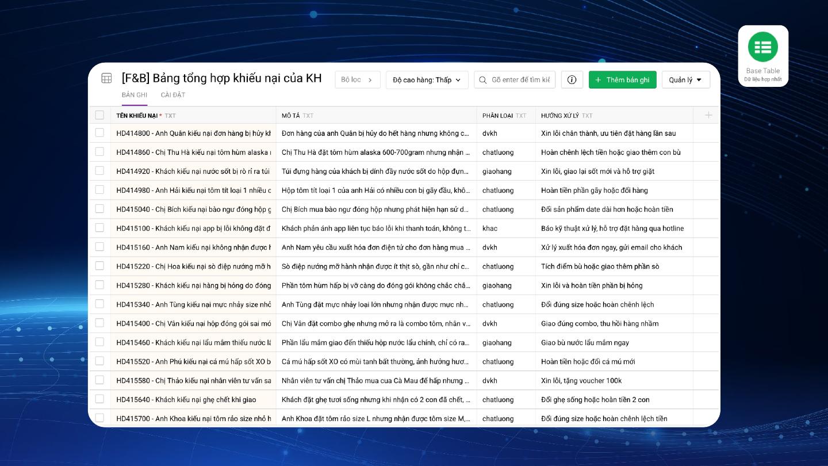Open record HD414860 Chị Thu Hà complaint

coord(194,152)
